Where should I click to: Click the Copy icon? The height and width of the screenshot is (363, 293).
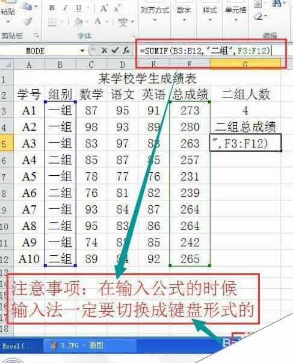click(x=27, y=7)
